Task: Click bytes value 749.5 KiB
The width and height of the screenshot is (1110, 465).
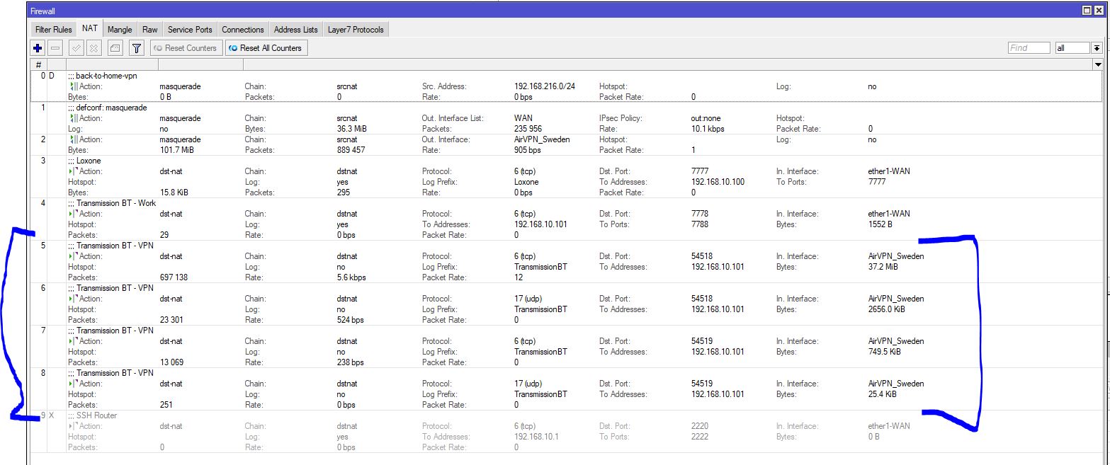Action: click(x=884, y=352)
